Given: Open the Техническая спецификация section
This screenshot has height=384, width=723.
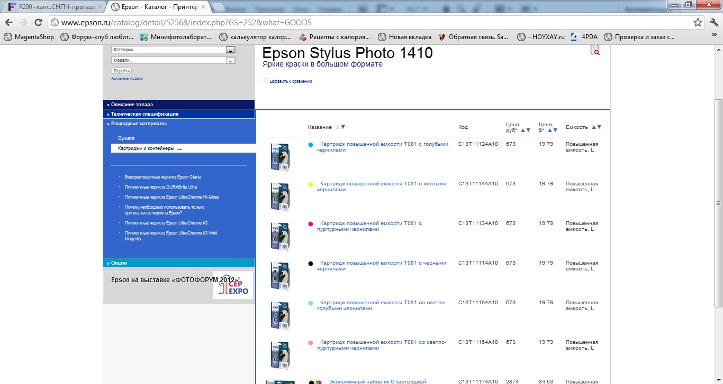Looking at the screenshot, I should (x=179, y=114).
